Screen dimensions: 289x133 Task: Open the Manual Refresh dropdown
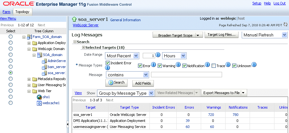[x=265, y=35]
